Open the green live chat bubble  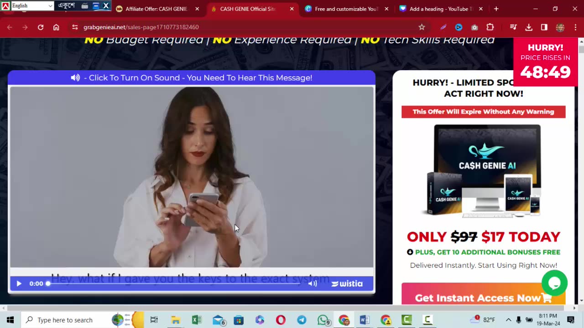pyautogui.click(x=554, y=283)
